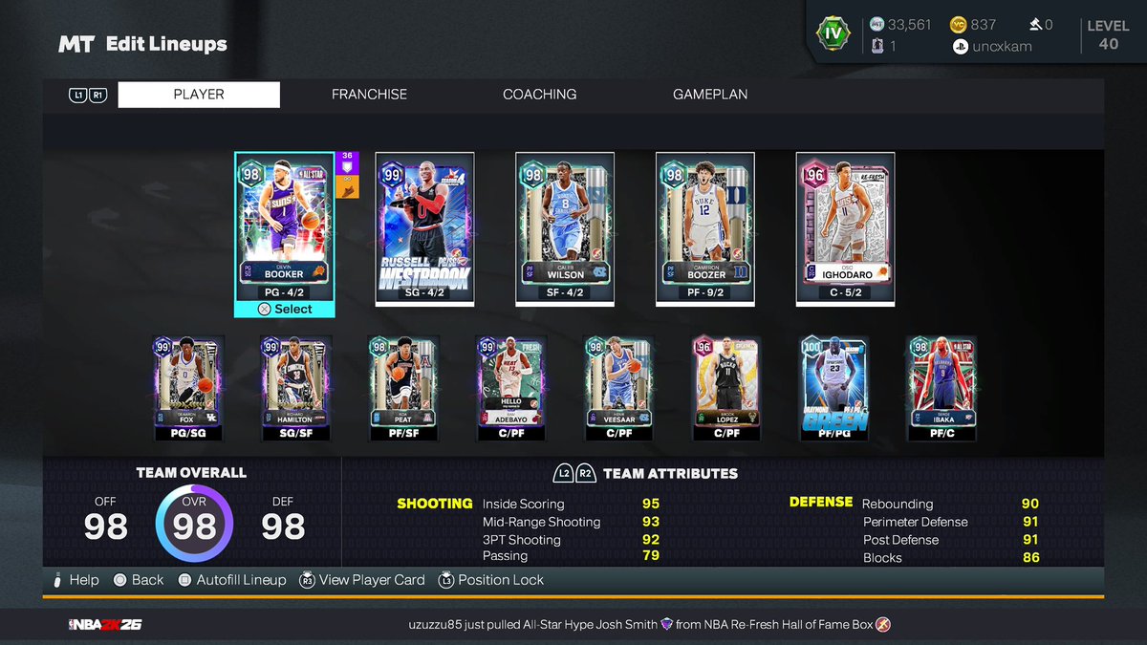Click the Help prompt
The height and width of the screenshot is (645, 1147).
coord(76,580)
